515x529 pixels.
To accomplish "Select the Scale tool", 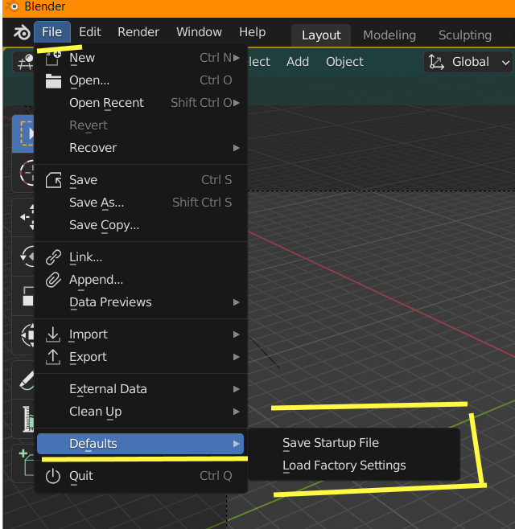I will tap(23, 296).
